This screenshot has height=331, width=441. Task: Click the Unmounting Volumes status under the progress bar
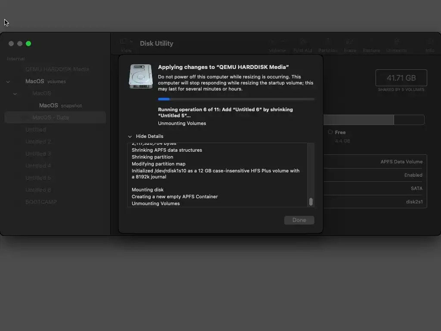[182, 124]
